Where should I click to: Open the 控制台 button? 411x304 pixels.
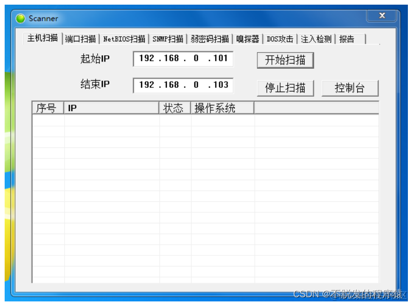coord(350,88)
